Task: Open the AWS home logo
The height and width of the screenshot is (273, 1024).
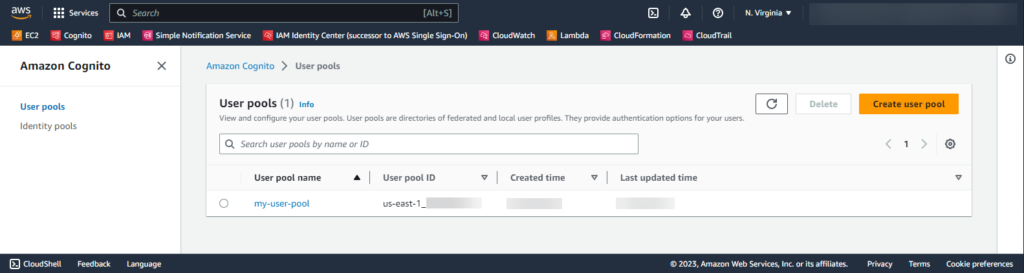Action: pos(21,13)
